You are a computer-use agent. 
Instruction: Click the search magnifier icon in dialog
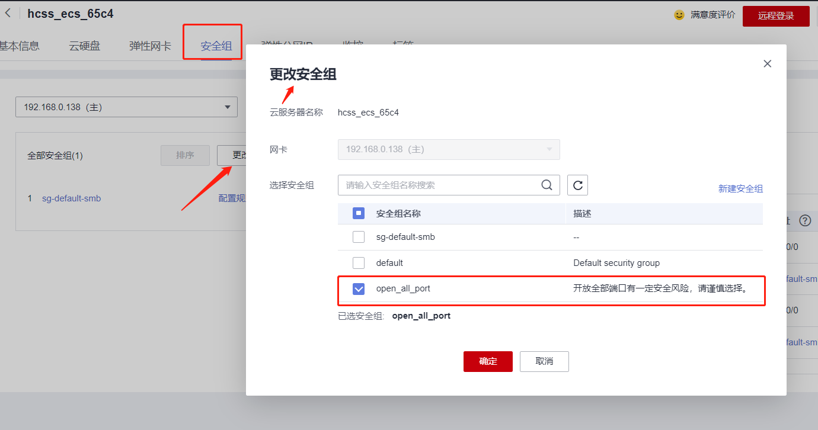(547, 185)
